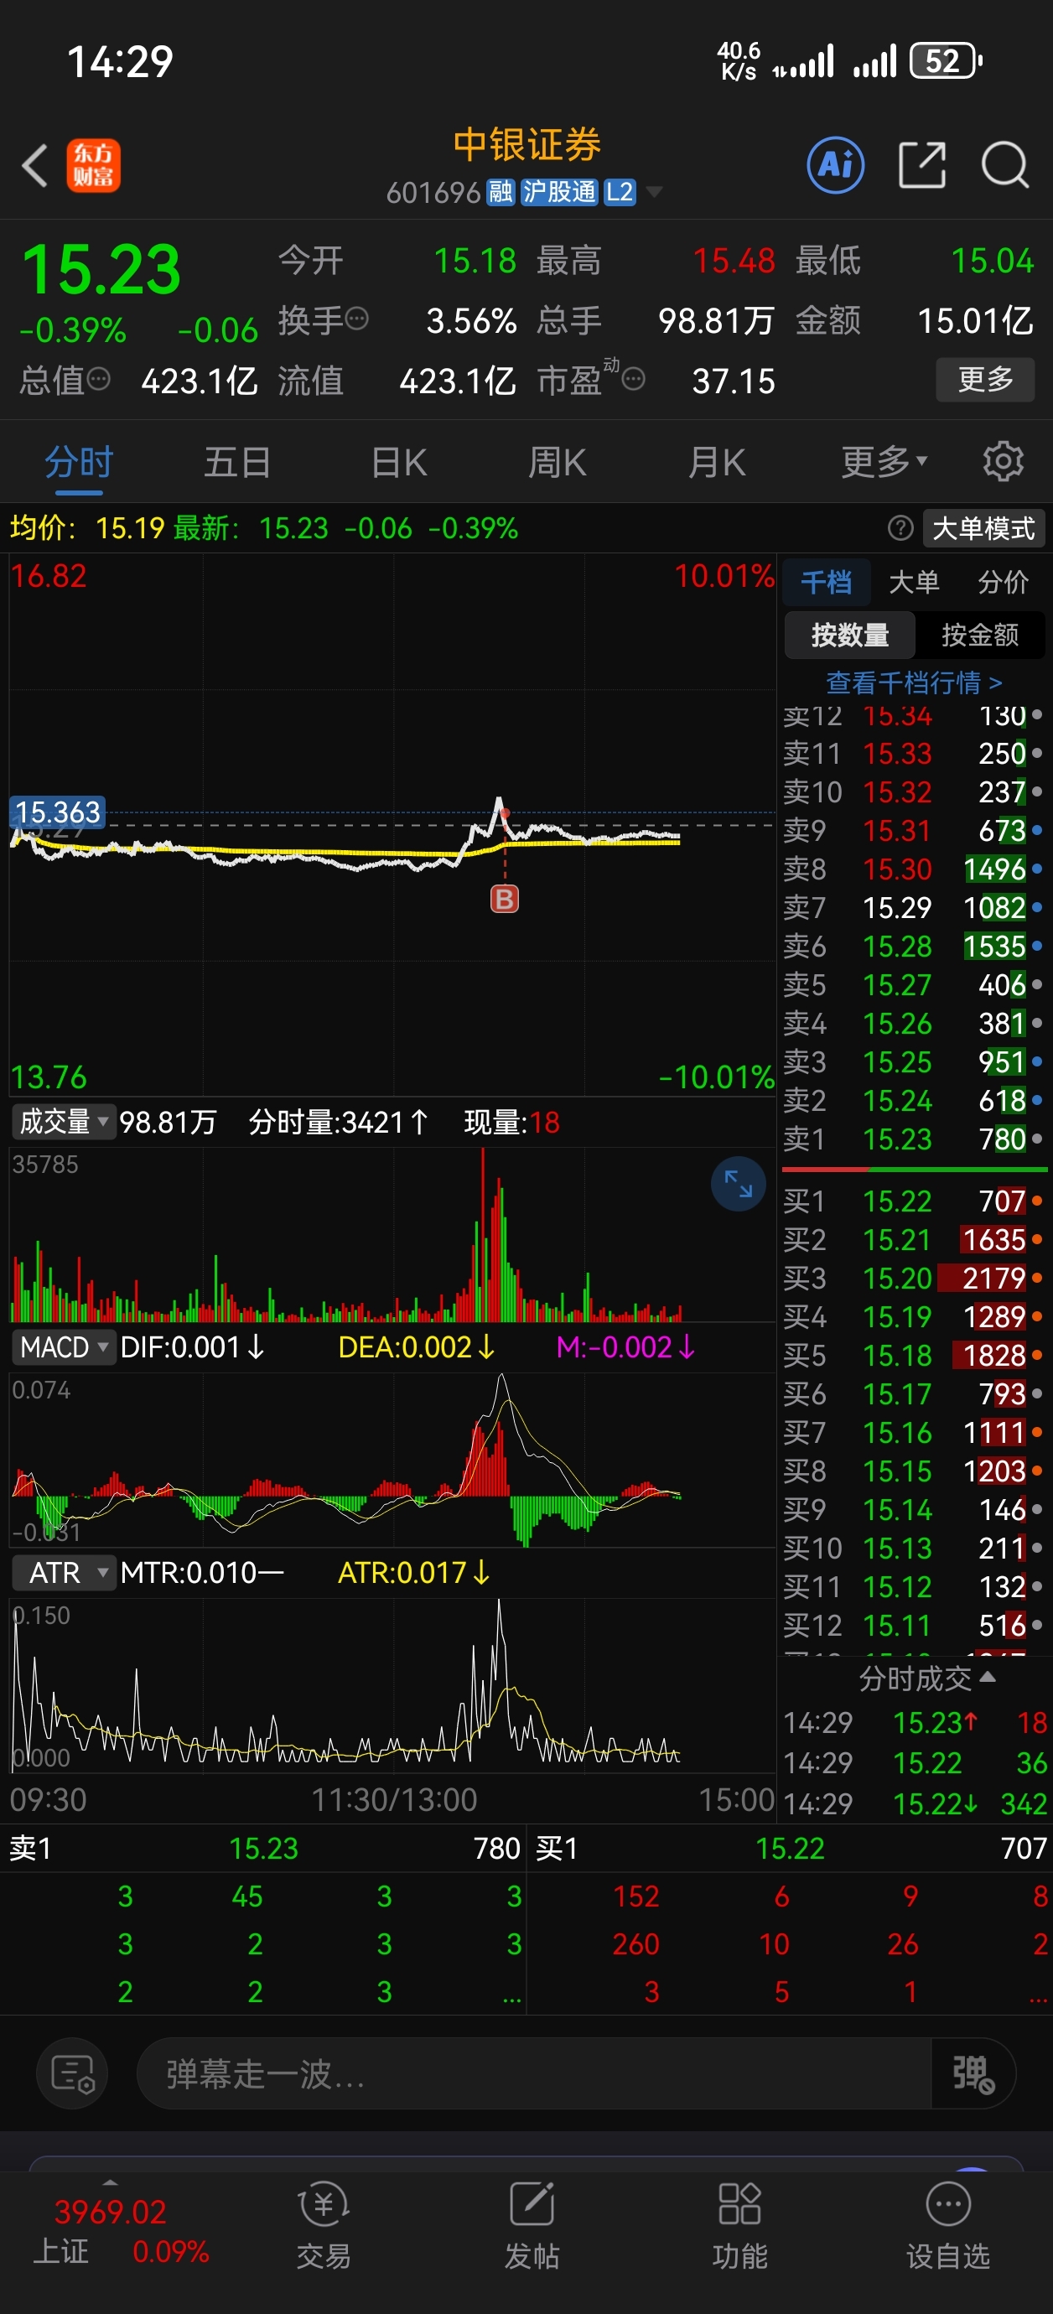Tap sell level 卖8 at 15.30

coord(913,869)
